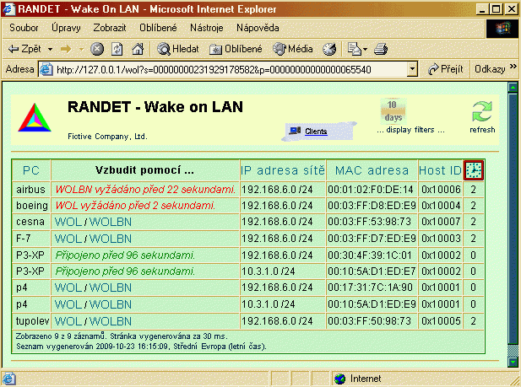Click MAC address 00:01:02:F0:DE:14 cell
Screen dimensions: 521x387
click(x=371, y=190)
